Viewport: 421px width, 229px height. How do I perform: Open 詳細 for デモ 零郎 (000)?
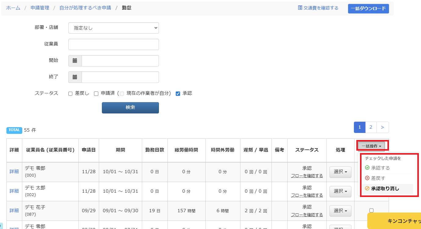pos(14,172)
